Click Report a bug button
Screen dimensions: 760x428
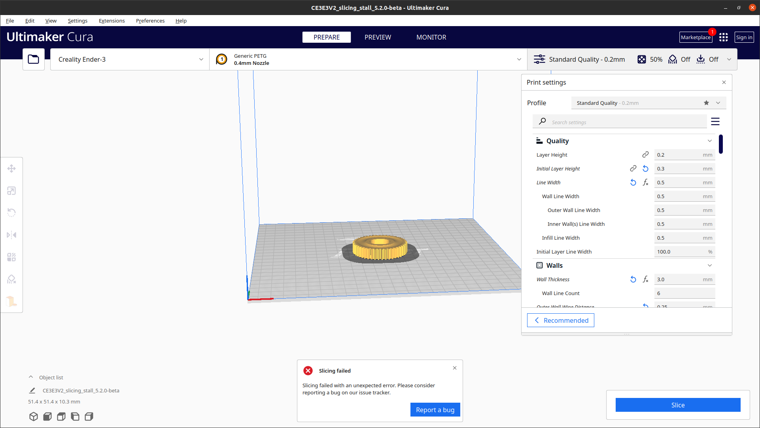[435, 410]
